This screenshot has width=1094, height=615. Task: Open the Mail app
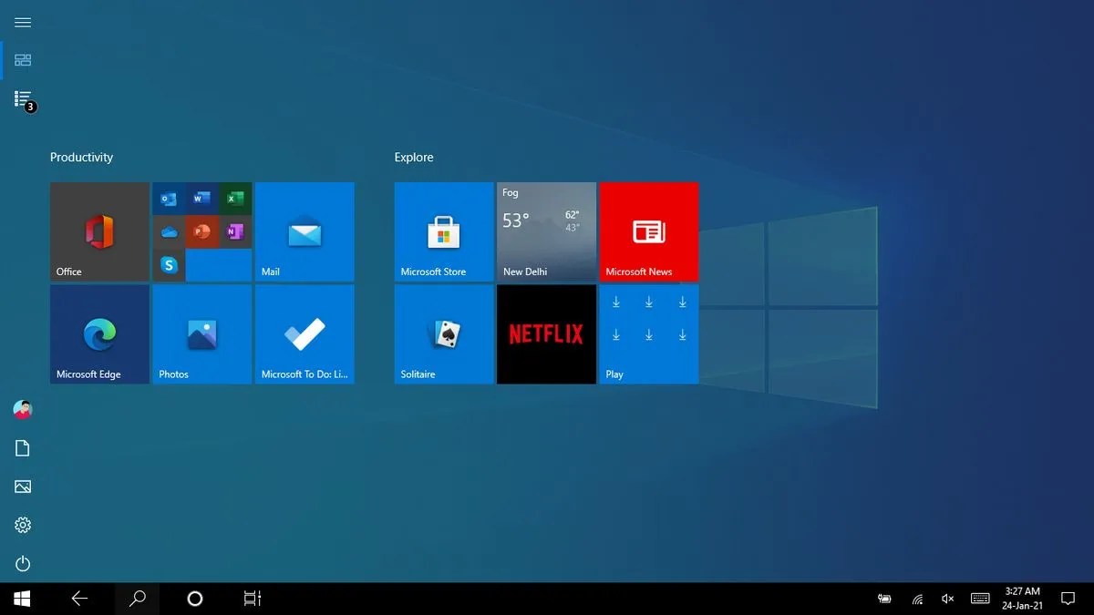pos(304,231)
